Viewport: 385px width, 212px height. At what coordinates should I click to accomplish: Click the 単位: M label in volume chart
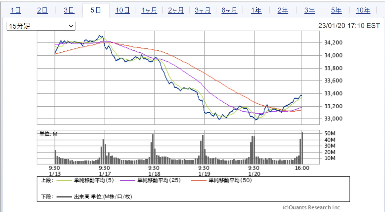(48, 134)
